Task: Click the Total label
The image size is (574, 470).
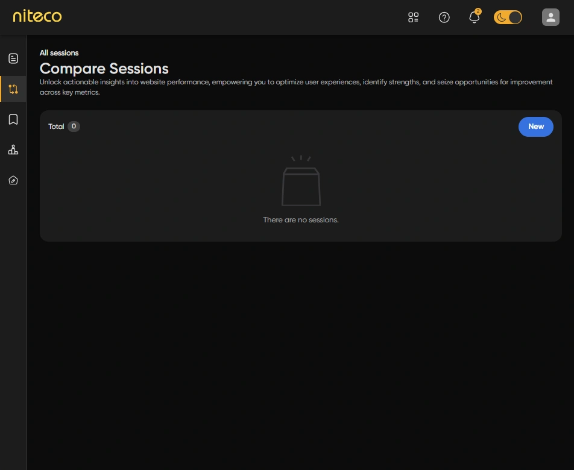Action: (56, 127)
